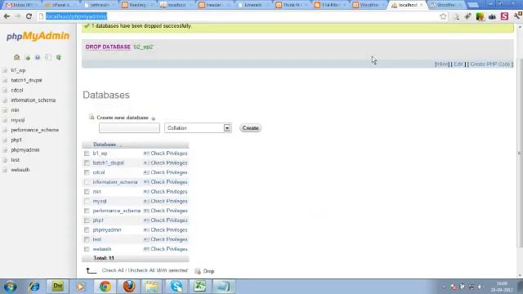523x294 pixels.
Task: Click privileges icon for test row
Action: point(146,239)
